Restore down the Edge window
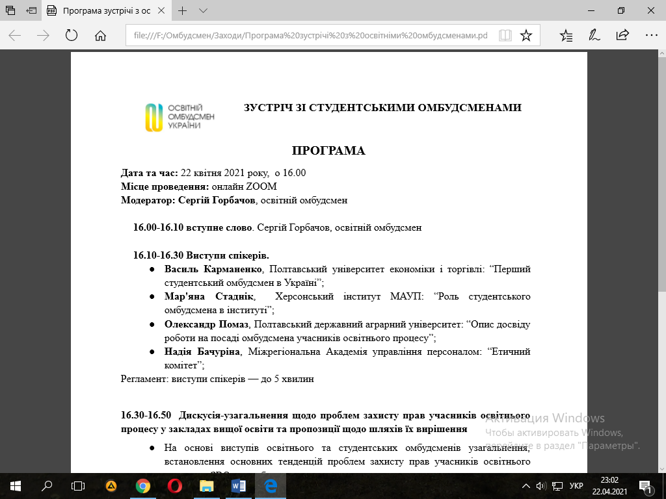 coord(621,10)
